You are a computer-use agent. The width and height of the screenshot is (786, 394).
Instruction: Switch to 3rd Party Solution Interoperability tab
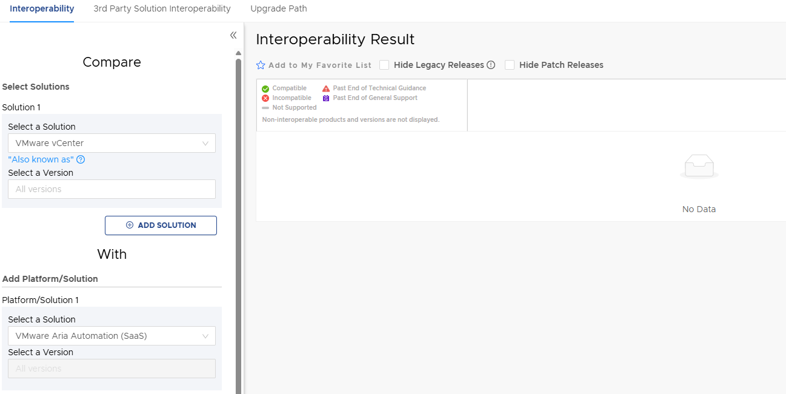162,8
